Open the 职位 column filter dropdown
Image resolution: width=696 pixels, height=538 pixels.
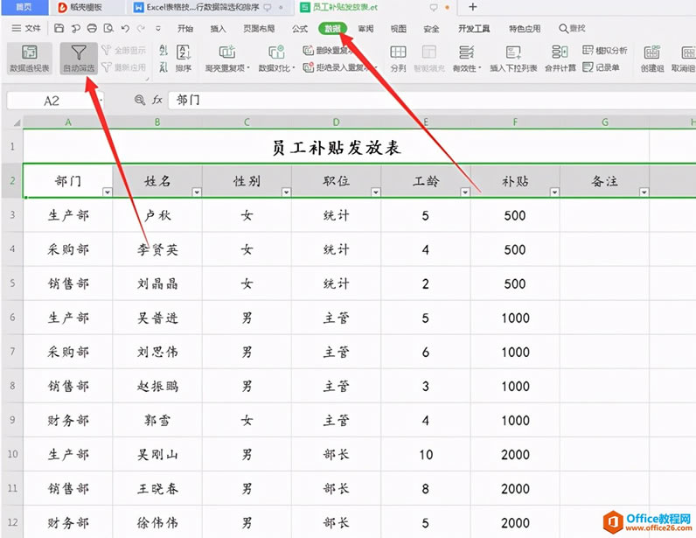coord(376,192)
